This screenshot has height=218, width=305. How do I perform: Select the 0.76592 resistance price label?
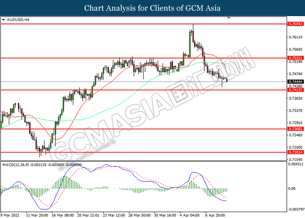click(x=295, y=24)
